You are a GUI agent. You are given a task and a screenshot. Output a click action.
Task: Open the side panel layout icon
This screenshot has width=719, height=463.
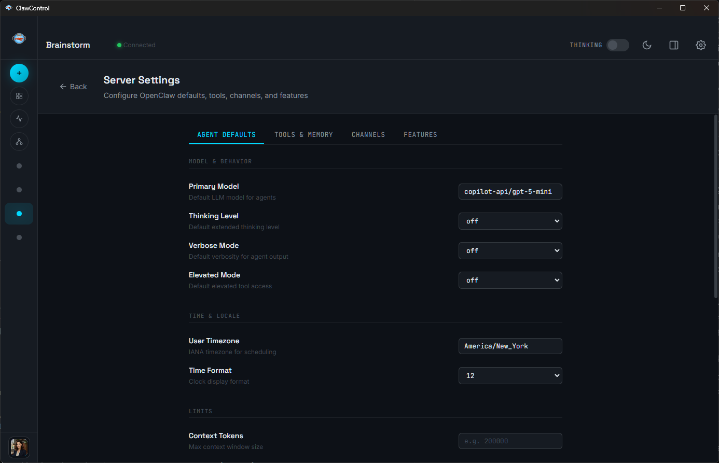tap(674, 45)
